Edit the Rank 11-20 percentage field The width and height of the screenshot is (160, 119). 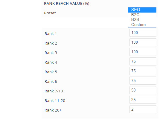coord(143,100)
